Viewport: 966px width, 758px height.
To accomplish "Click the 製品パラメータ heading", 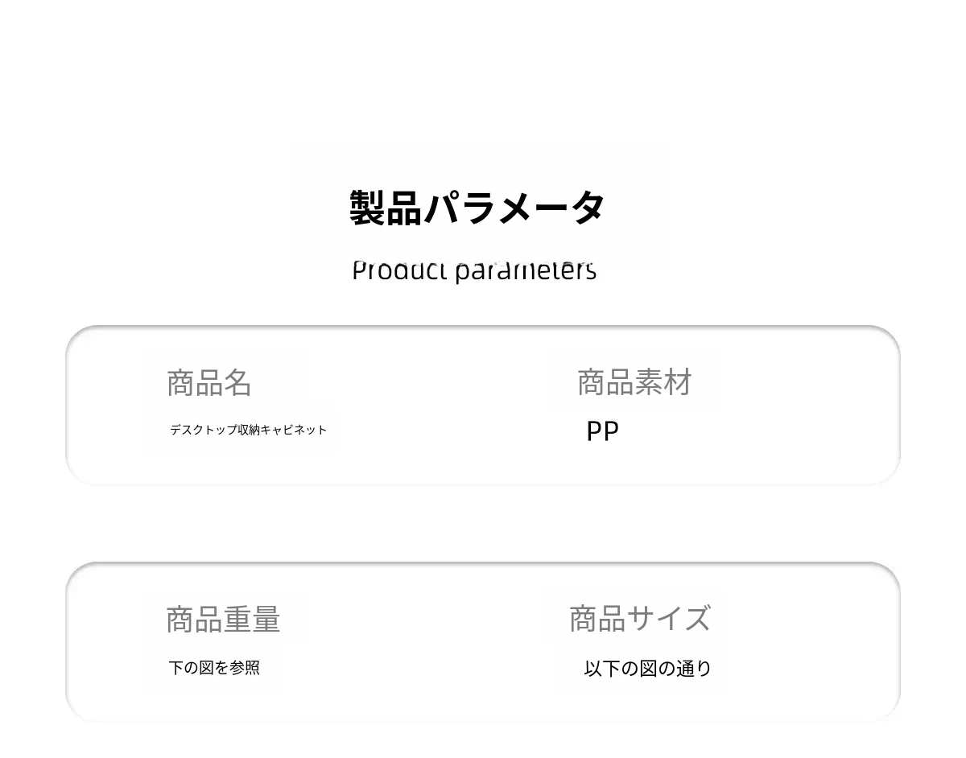I will [477, 208].
